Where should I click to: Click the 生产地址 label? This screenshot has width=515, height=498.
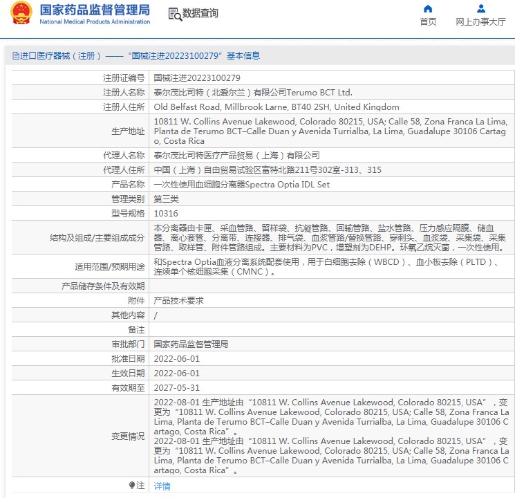[x=128, y=131]
